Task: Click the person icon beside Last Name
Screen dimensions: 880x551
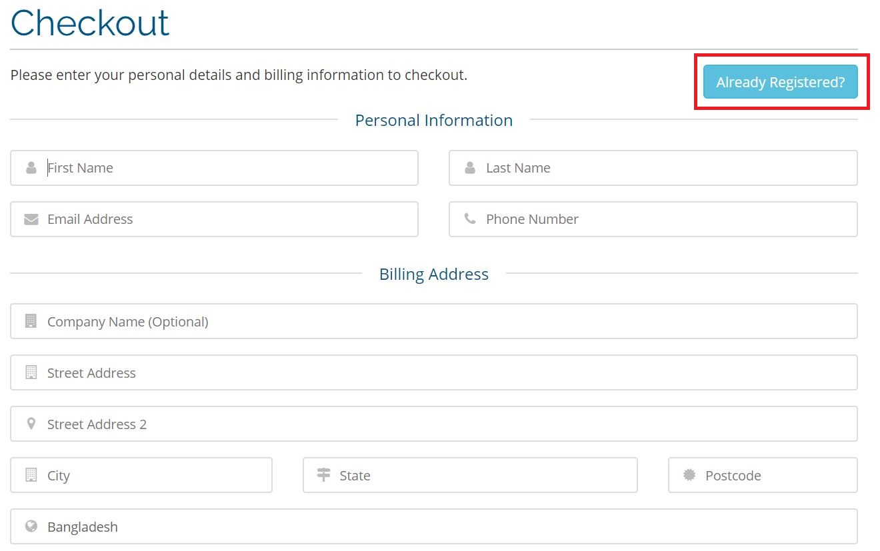Action: click(x=470, y=168)
